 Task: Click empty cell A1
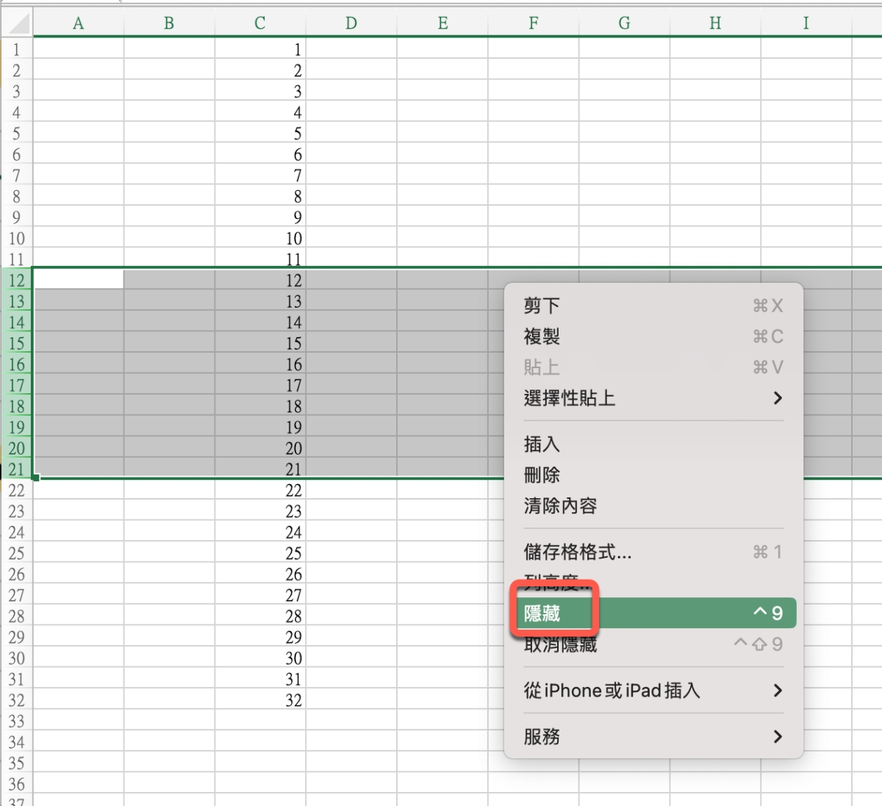[x=79, y=50]
